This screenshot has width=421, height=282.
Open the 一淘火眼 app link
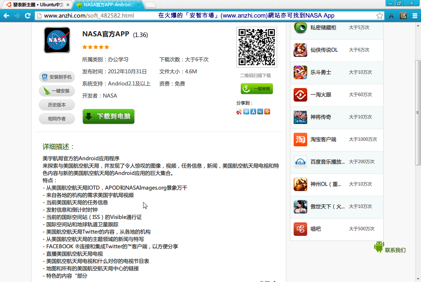(x=320, y=95)
